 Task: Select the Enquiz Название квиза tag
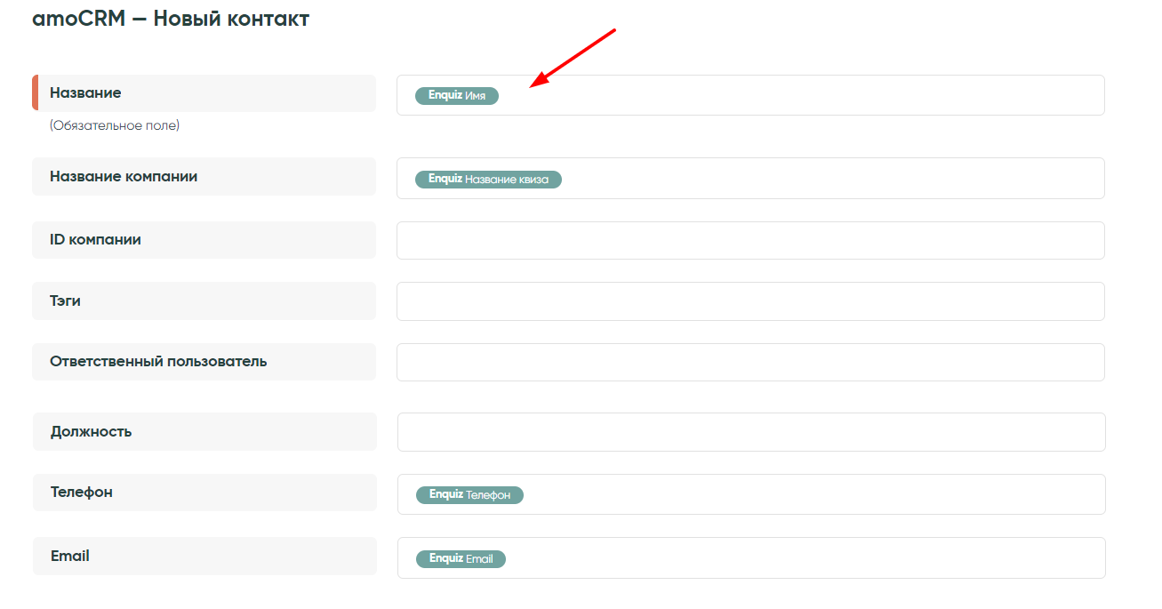pyautogui.click(x=488, y=180)
